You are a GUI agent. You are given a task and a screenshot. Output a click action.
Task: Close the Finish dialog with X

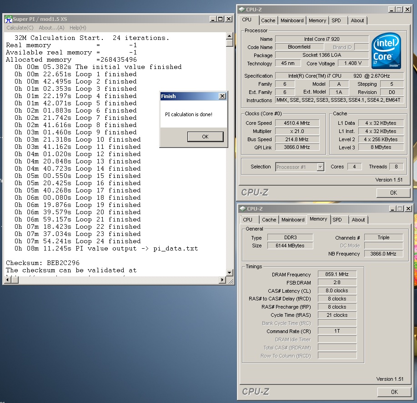(222, 96)
